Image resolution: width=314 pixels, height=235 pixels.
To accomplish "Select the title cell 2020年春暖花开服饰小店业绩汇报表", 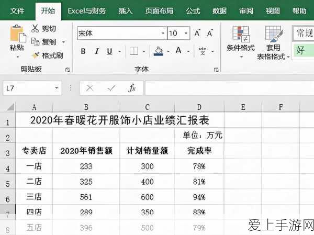I will (120, 120).
